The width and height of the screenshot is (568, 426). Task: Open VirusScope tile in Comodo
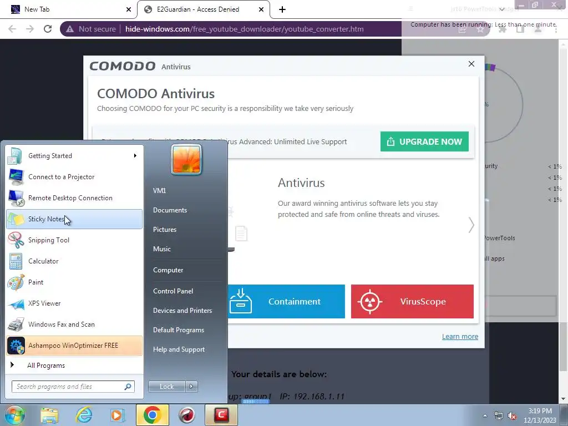412,301
